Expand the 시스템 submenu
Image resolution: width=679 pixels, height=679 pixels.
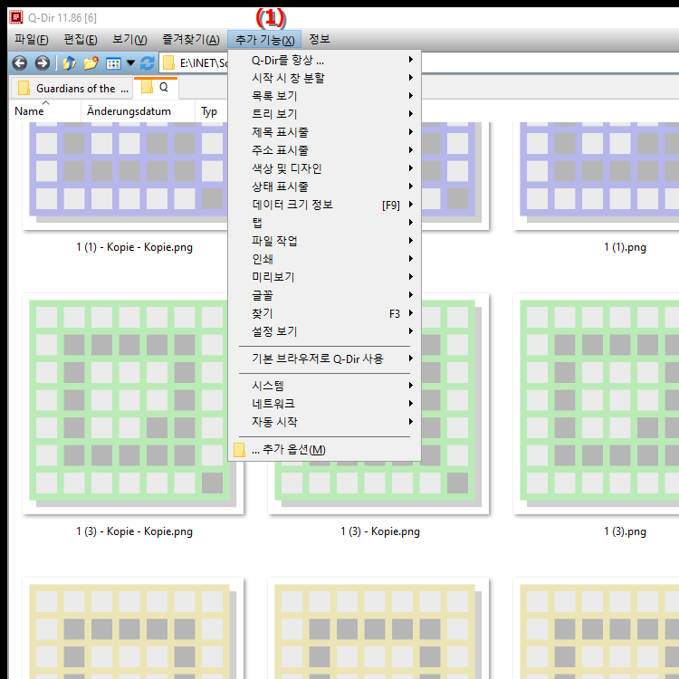[324, 386]
